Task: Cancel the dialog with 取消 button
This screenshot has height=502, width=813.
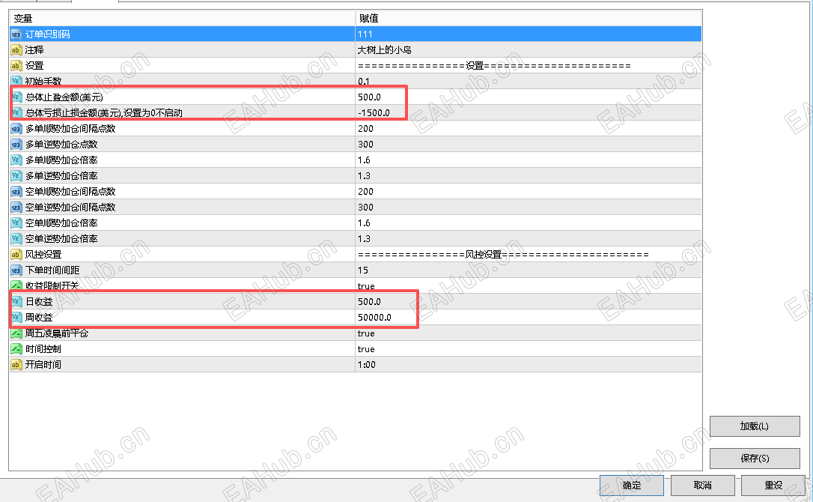Action: pos(702,486)
